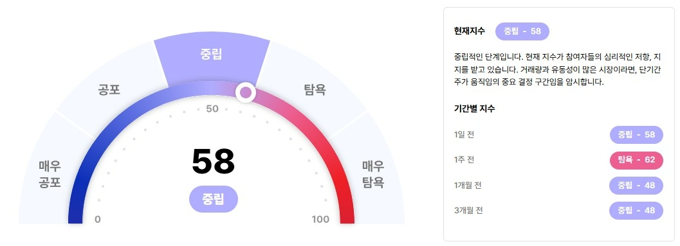Click the 중립 badge below 58
This screenshot has width=680, height=246.
[214, 199]
